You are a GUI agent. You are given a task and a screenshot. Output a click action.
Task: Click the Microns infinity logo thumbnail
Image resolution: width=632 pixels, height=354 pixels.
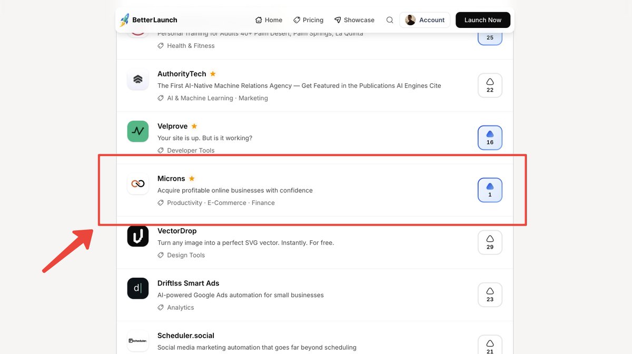point(138,184)
